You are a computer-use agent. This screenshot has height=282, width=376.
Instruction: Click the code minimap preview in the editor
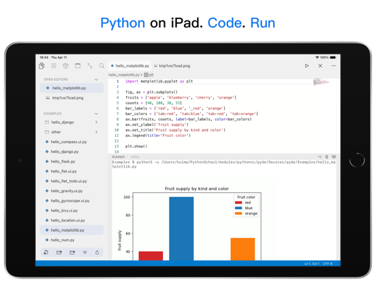(x=321, y=82)
